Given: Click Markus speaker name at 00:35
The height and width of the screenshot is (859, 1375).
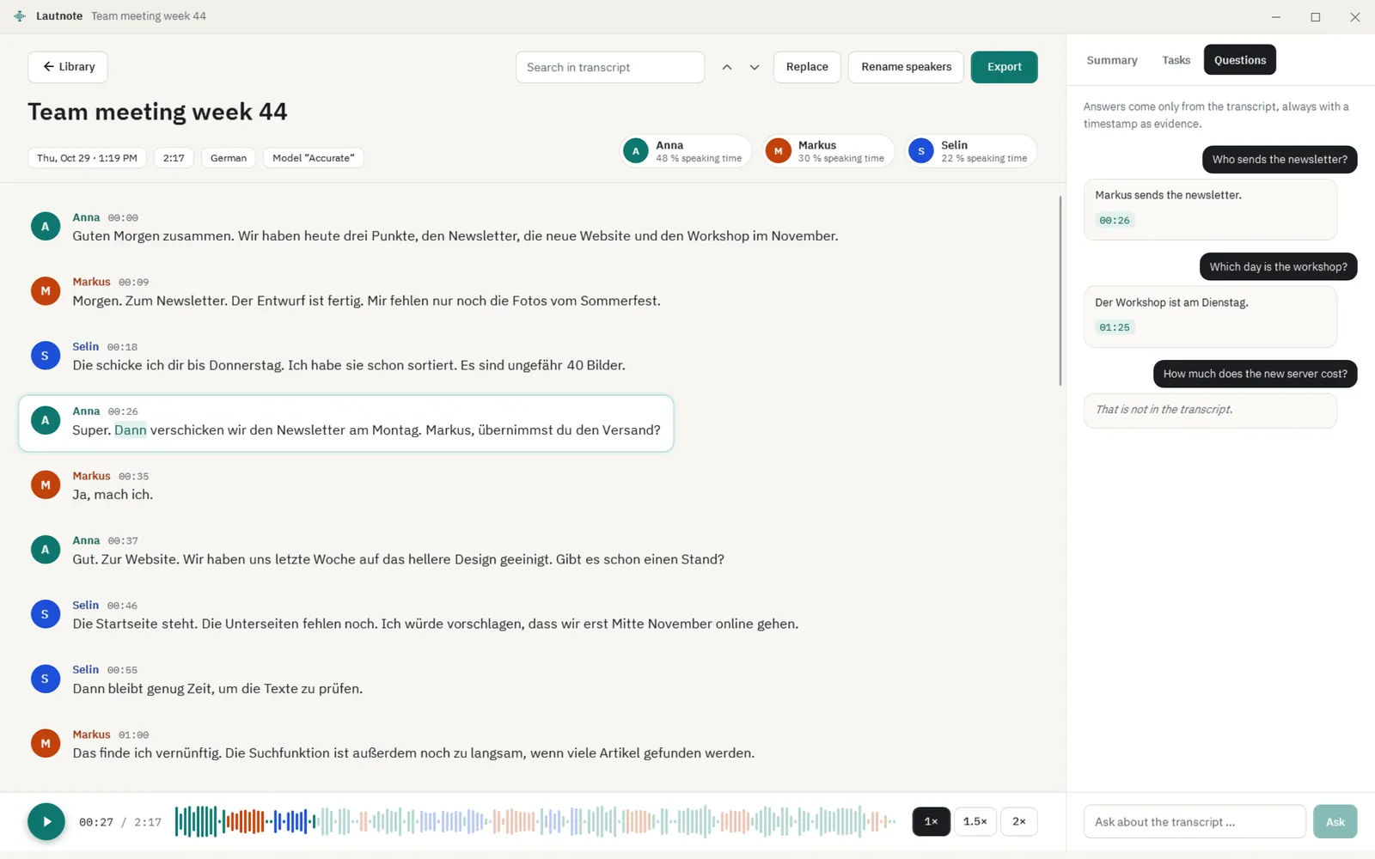Looking at the screenshot, I should click(x=91, y=476).
